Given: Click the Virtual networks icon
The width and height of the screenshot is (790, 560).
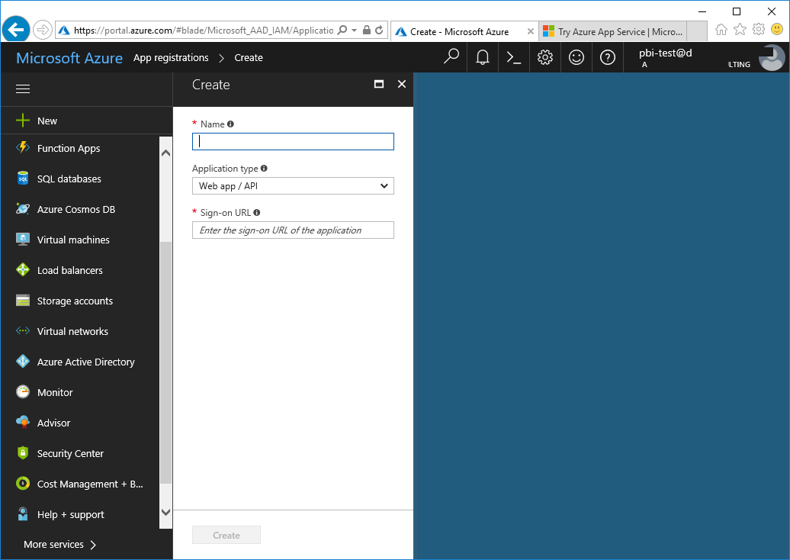Looking at the screenshot, I should coord(23,331).
